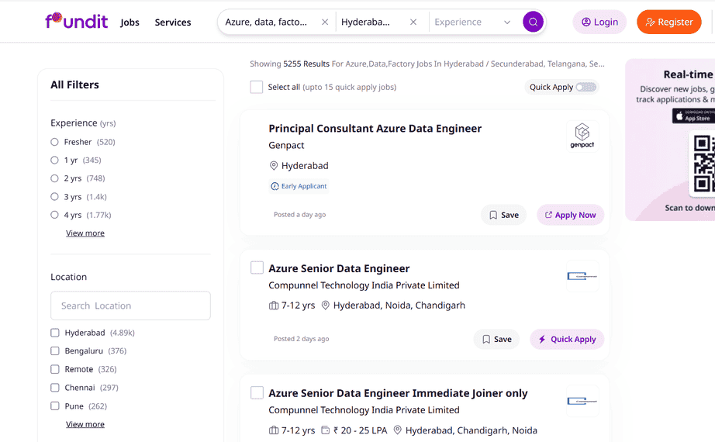Click Compunnel logo on Immediate Joiner card

[582, 401]
